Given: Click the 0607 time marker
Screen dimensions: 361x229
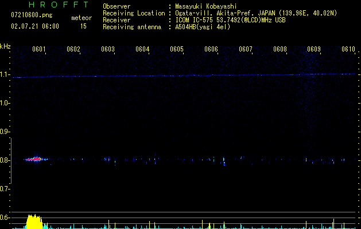Looking at the screenshot, I should (x=246, y=49).
